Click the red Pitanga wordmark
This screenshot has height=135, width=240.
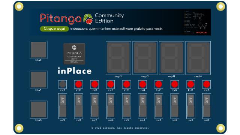61,19
